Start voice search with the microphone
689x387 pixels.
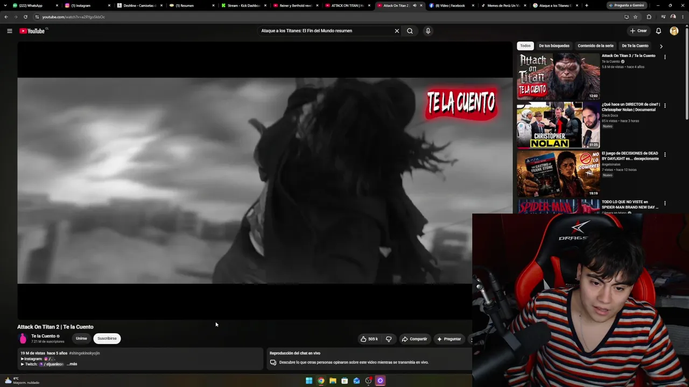pyautogui.click(x=428, y=31)
